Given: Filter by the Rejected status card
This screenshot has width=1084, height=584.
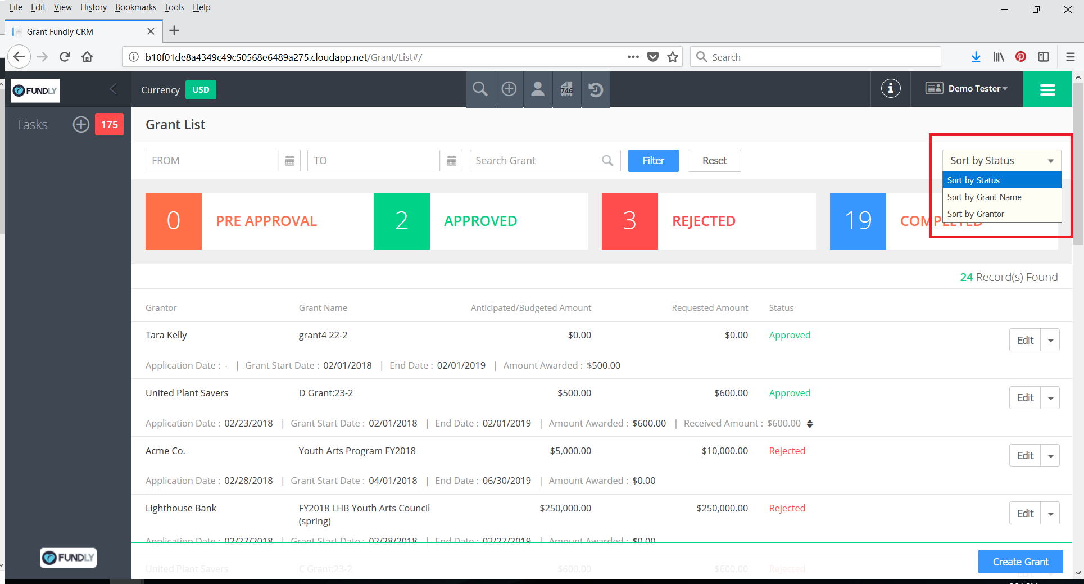Looking at the screenshot, I should click(x=709, y=221).
